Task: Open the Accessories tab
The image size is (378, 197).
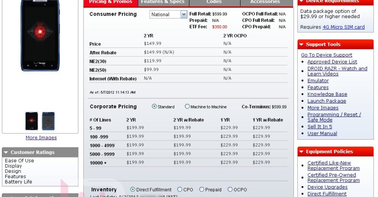Action: (265, 2)
